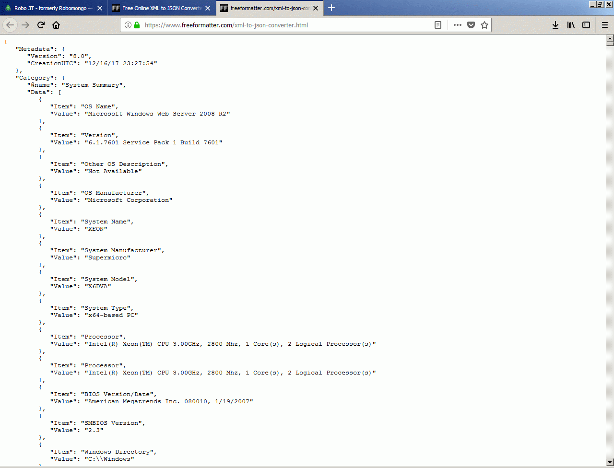Click the "X6DVA" system model value
This screenshot has width=614, height=468.
click(98, 286)
